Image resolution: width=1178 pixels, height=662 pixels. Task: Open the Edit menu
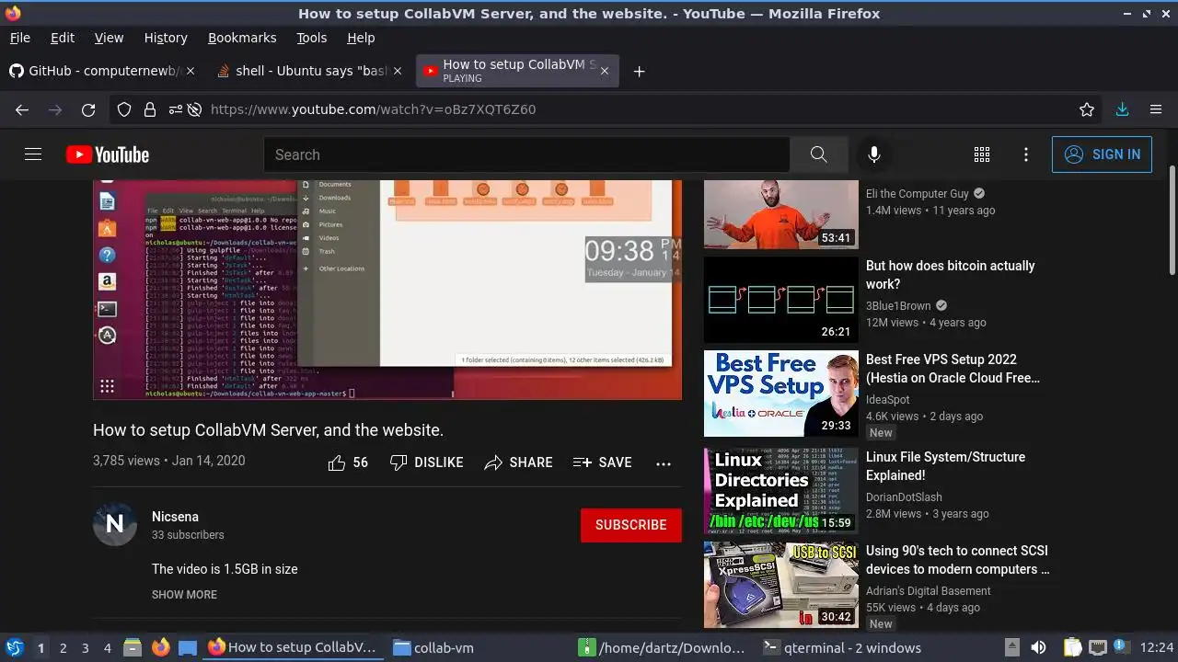coord(63,38)
